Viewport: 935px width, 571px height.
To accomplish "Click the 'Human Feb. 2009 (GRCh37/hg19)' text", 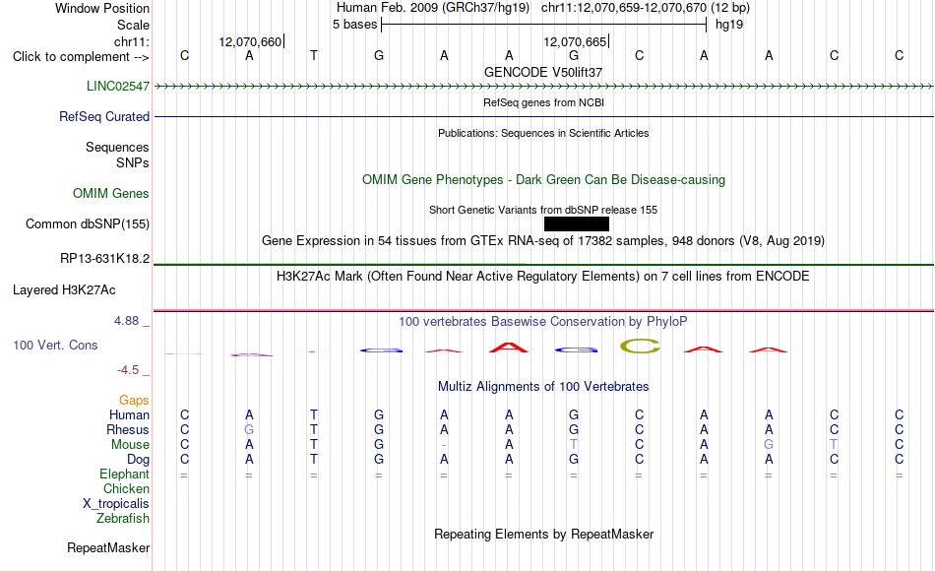I will pos(433,8).
